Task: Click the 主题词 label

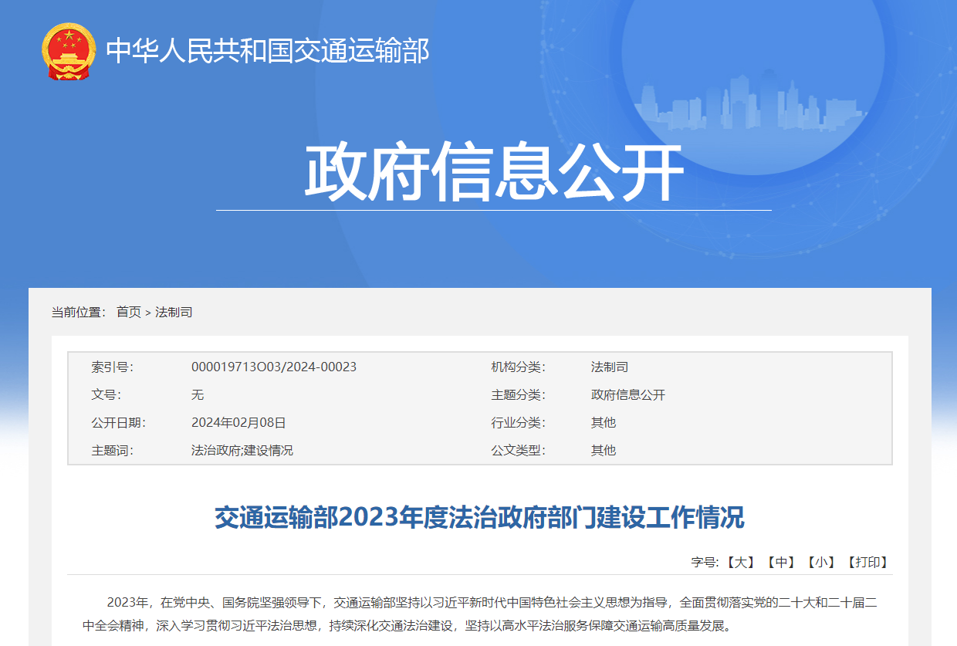Action: click(x=113, y=451)
